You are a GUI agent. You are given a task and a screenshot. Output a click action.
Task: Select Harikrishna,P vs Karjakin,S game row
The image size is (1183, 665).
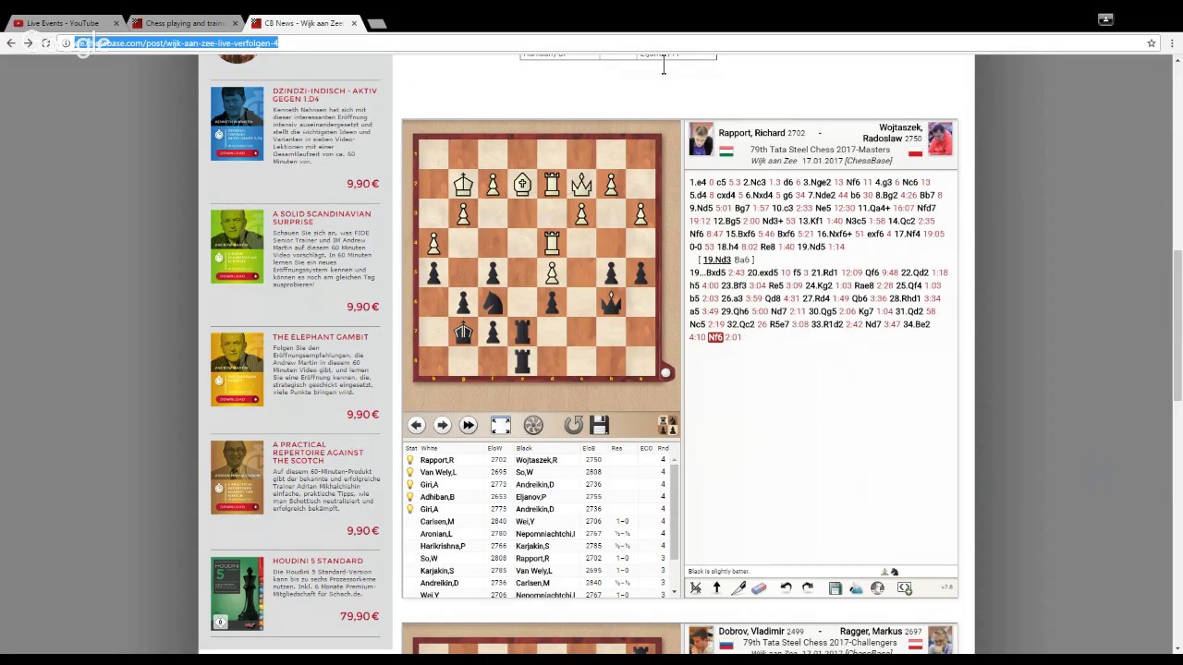(x=538, y=546)
